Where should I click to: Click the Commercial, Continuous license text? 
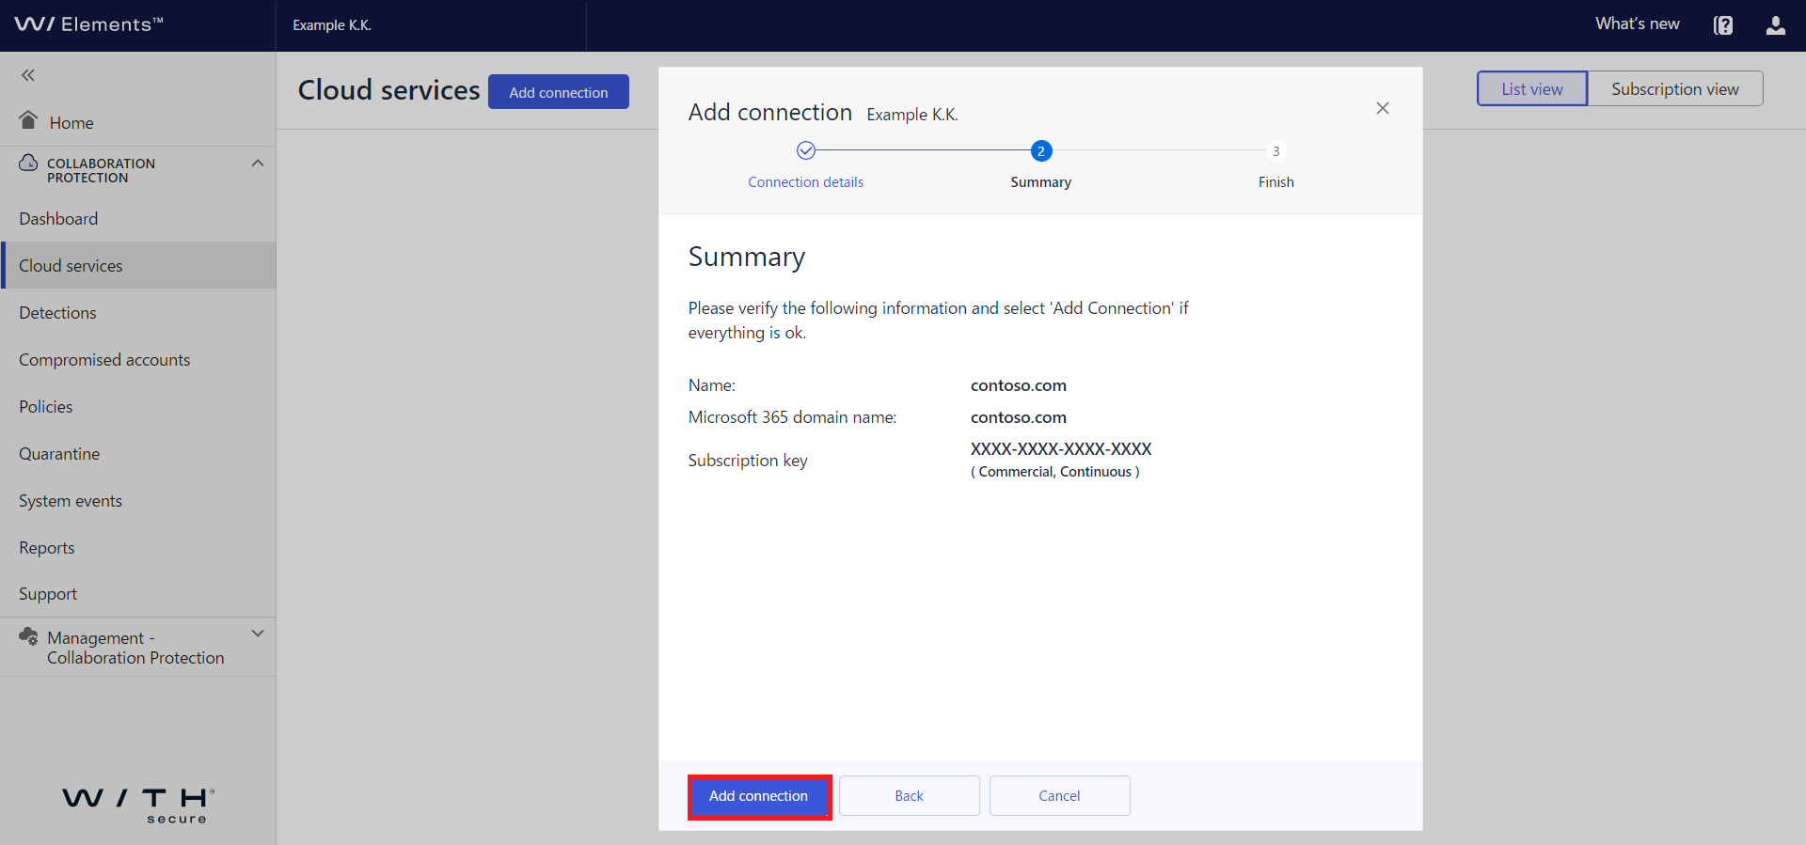[1055, 472]
